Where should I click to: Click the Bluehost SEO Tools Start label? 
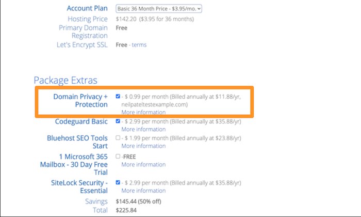(77, 142)
